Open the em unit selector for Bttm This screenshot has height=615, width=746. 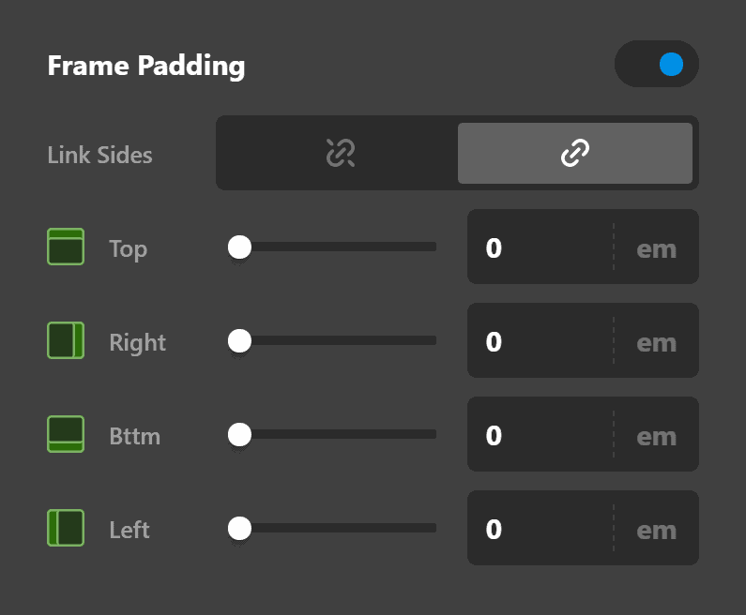[656, 436]
